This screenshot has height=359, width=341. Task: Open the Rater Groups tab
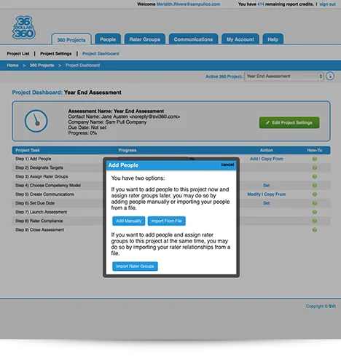click(145, 39)
